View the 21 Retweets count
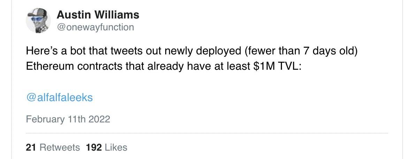The height and width of the screenshot is (159, 412). point(53,147)
